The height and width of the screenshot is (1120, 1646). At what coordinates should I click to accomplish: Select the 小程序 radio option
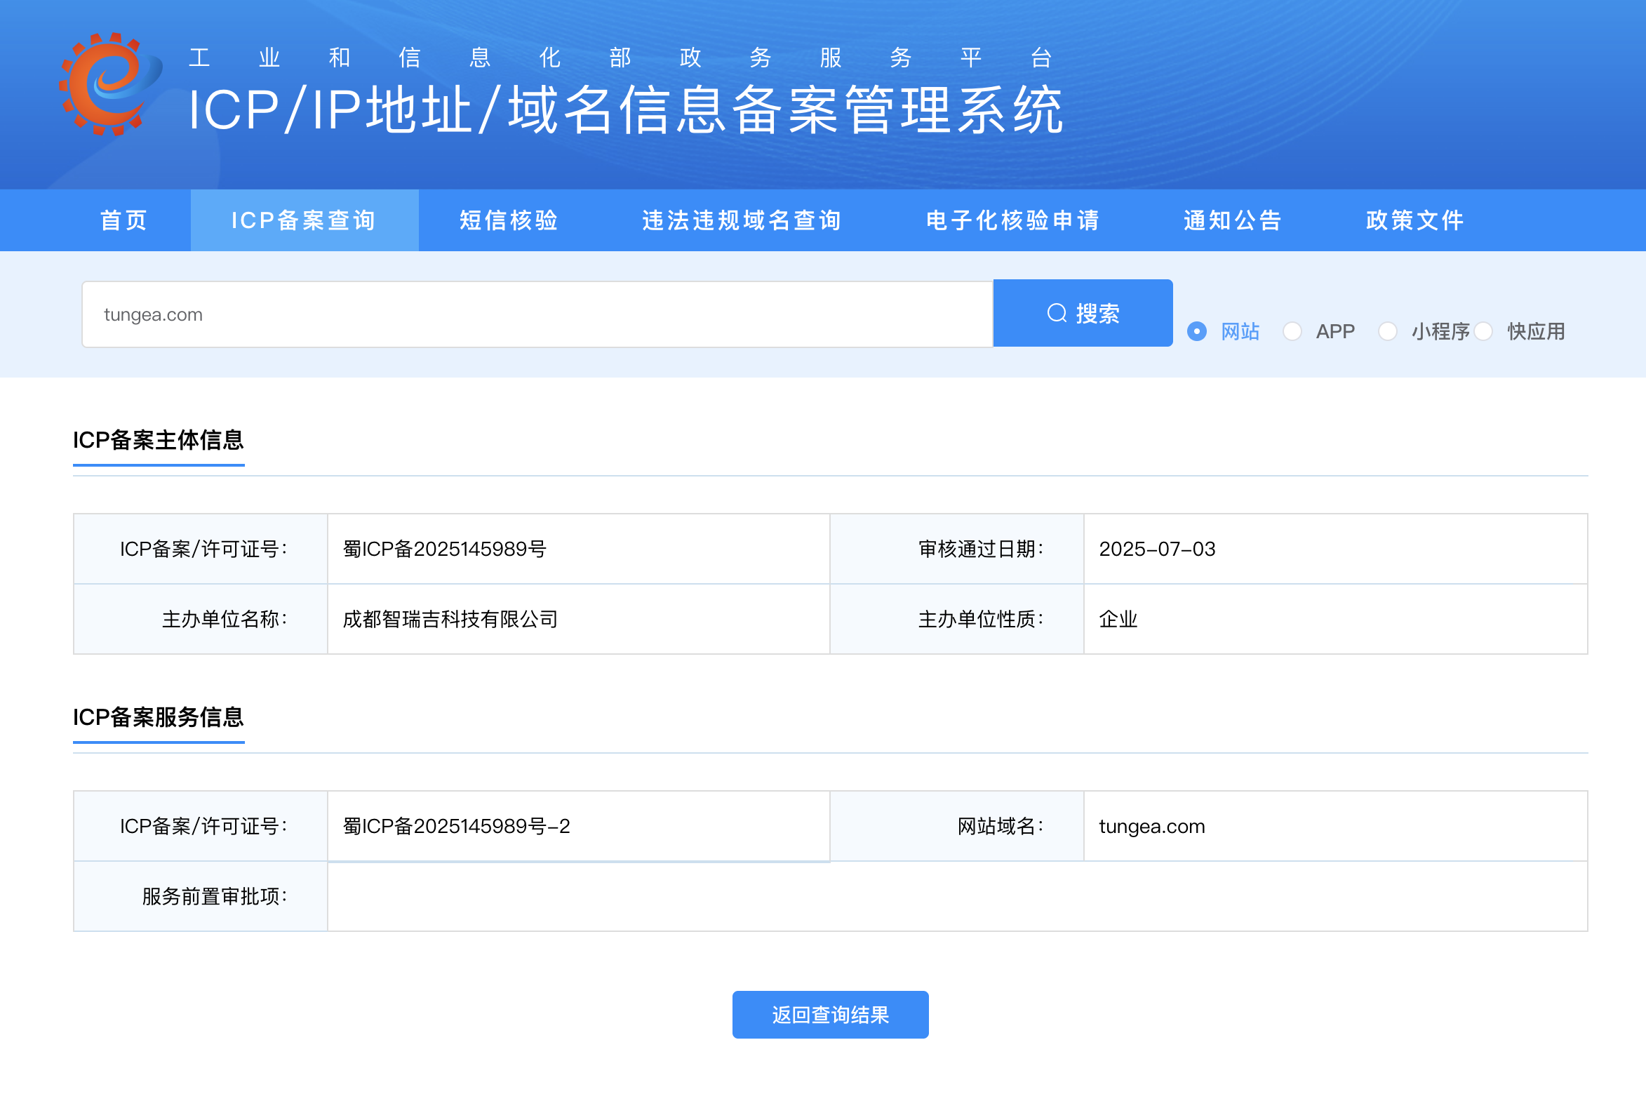(x=1388, y=331)
